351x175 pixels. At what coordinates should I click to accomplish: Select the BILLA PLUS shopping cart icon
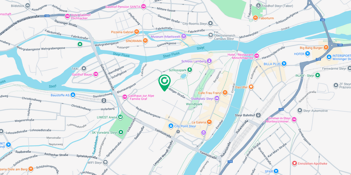tap(284, 63)
